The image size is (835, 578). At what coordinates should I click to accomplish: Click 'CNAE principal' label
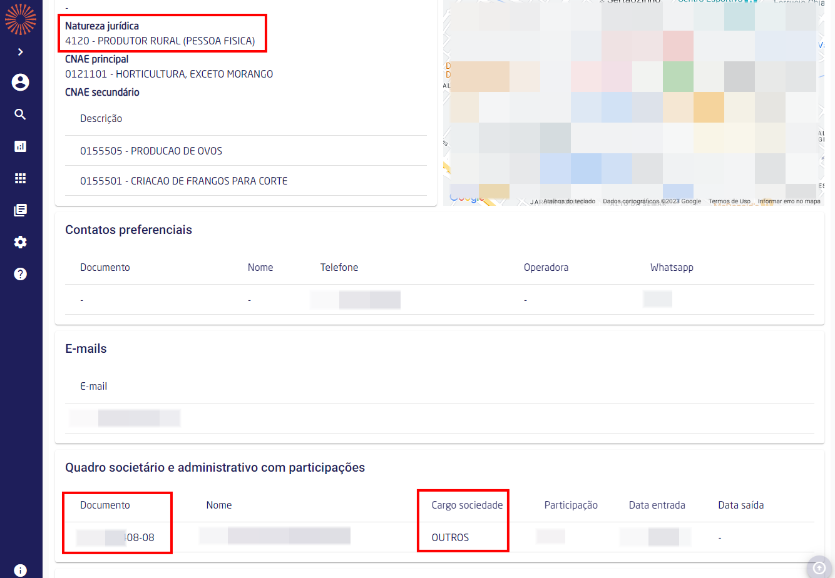(97, 59)
